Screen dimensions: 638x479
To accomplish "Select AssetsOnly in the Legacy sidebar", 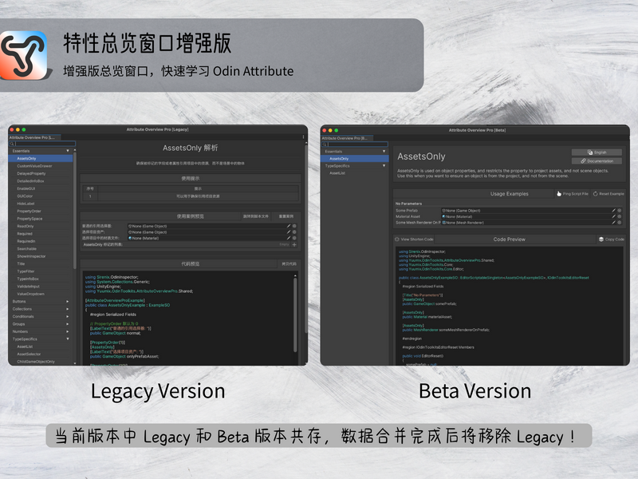I will click(x=41, y=158).
